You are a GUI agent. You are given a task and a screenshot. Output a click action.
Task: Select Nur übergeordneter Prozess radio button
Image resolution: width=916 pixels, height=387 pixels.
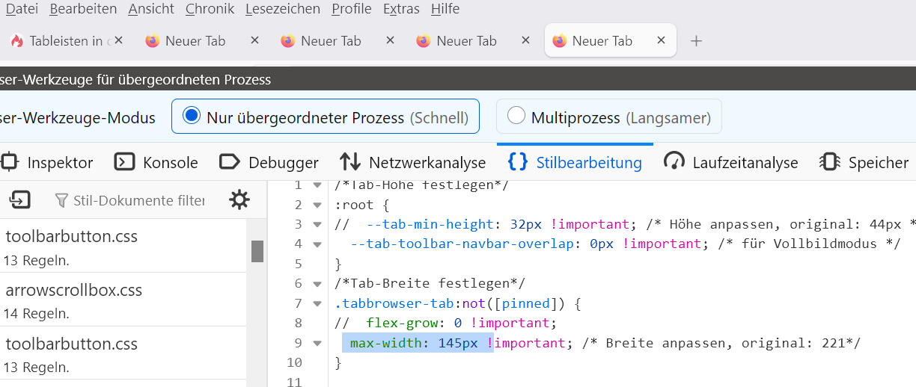pos(192,117)
